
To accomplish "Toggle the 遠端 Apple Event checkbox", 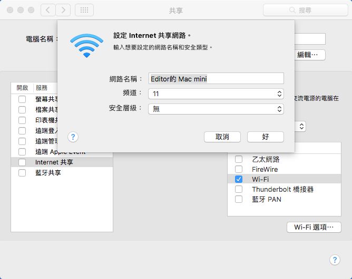I will click(x=22, y=152).
